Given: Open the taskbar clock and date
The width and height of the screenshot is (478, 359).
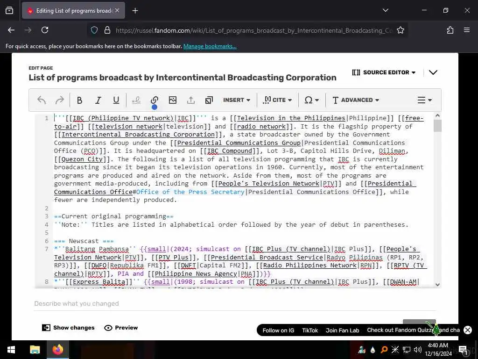Looking at the screenshot, I should [438, 350].
